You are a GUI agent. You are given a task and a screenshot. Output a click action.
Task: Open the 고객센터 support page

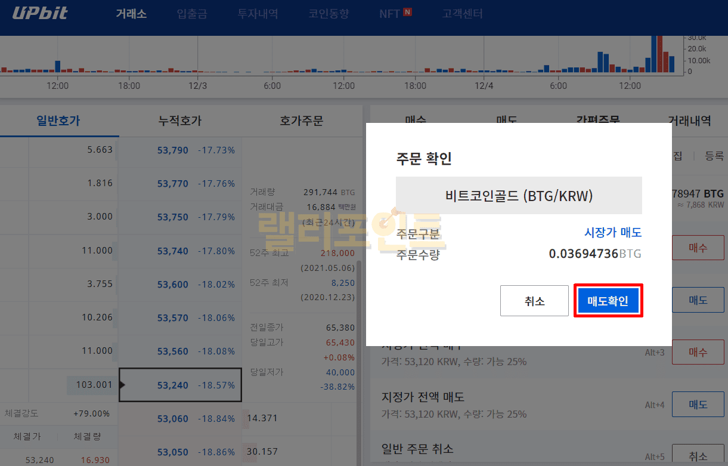(462, 14)
